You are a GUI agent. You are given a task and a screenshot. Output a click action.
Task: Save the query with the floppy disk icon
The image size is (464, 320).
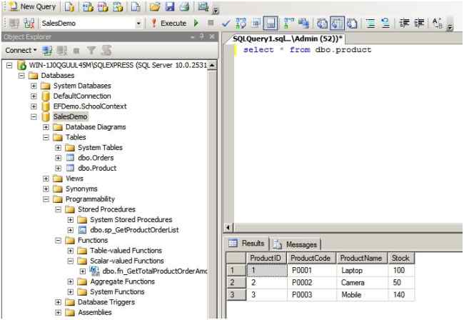pyautogui.click(x=170, y=6)
